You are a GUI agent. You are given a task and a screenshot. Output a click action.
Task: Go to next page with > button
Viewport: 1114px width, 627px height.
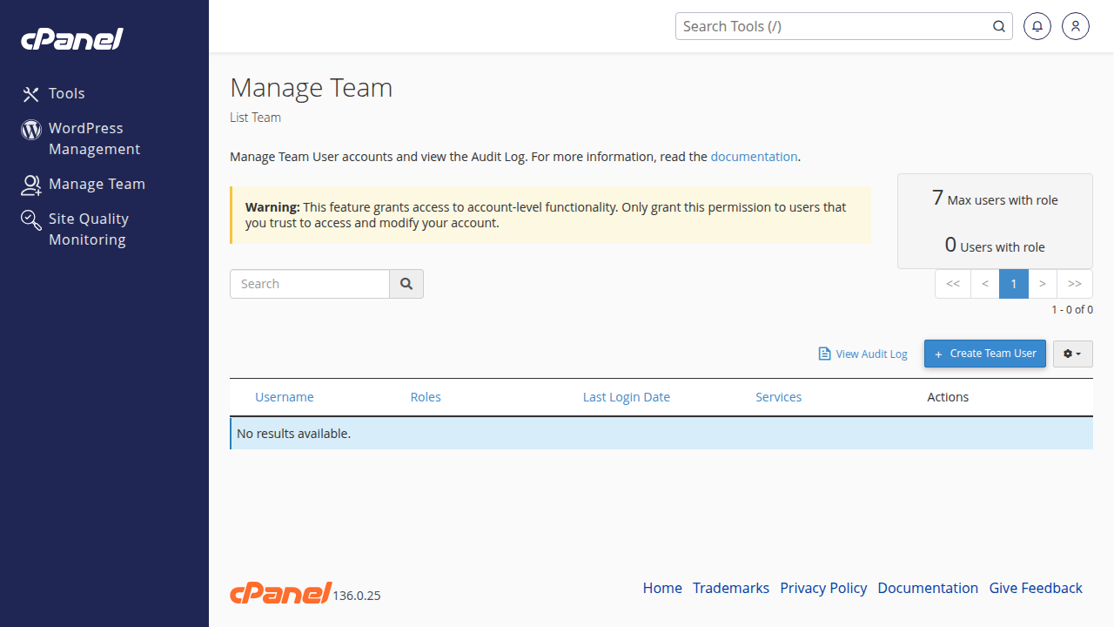1043,284
